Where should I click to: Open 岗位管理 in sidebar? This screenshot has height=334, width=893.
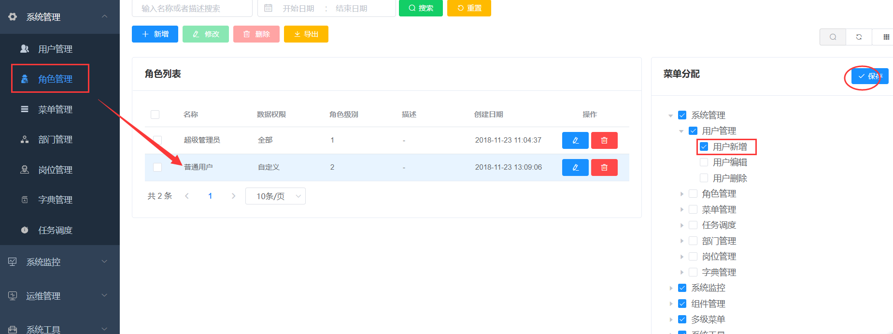(60, 170)
